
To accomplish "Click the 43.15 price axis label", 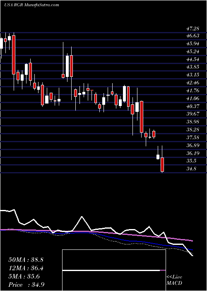I will [x=193, y=75].
